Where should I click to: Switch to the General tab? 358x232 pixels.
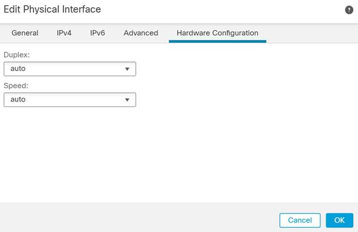(25, 33)
